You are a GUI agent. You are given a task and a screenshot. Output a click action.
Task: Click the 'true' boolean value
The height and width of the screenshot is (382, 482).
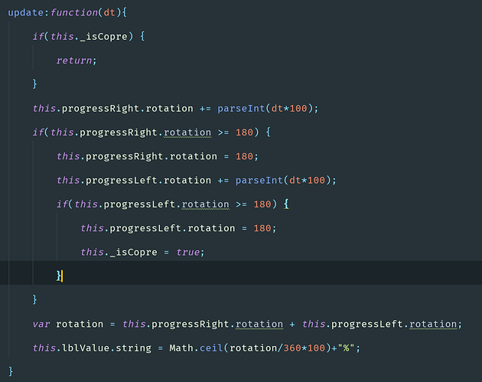coord(187,252)
